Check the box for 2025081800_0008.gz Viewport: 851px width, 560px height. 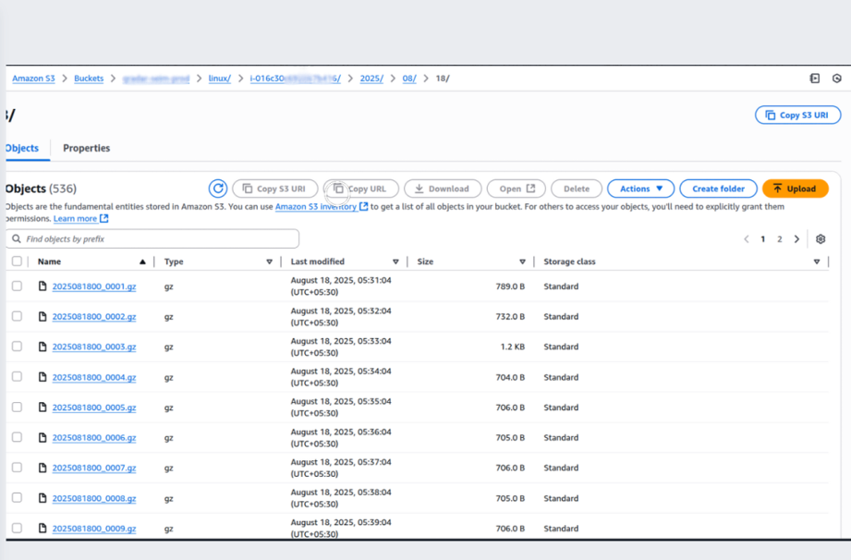[x=17, y=497]
